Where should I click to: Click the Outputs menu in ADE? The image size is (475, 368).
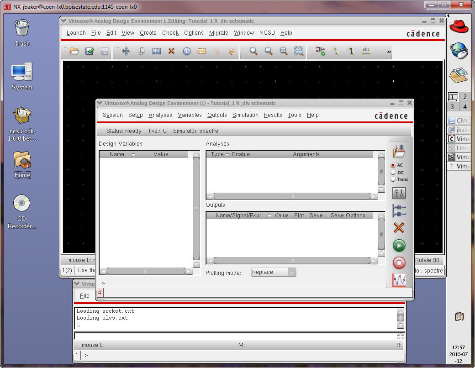(217, 115)
